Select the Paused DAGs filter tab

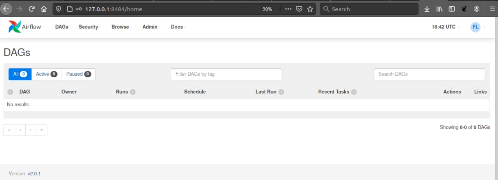(x=79, y=74)
